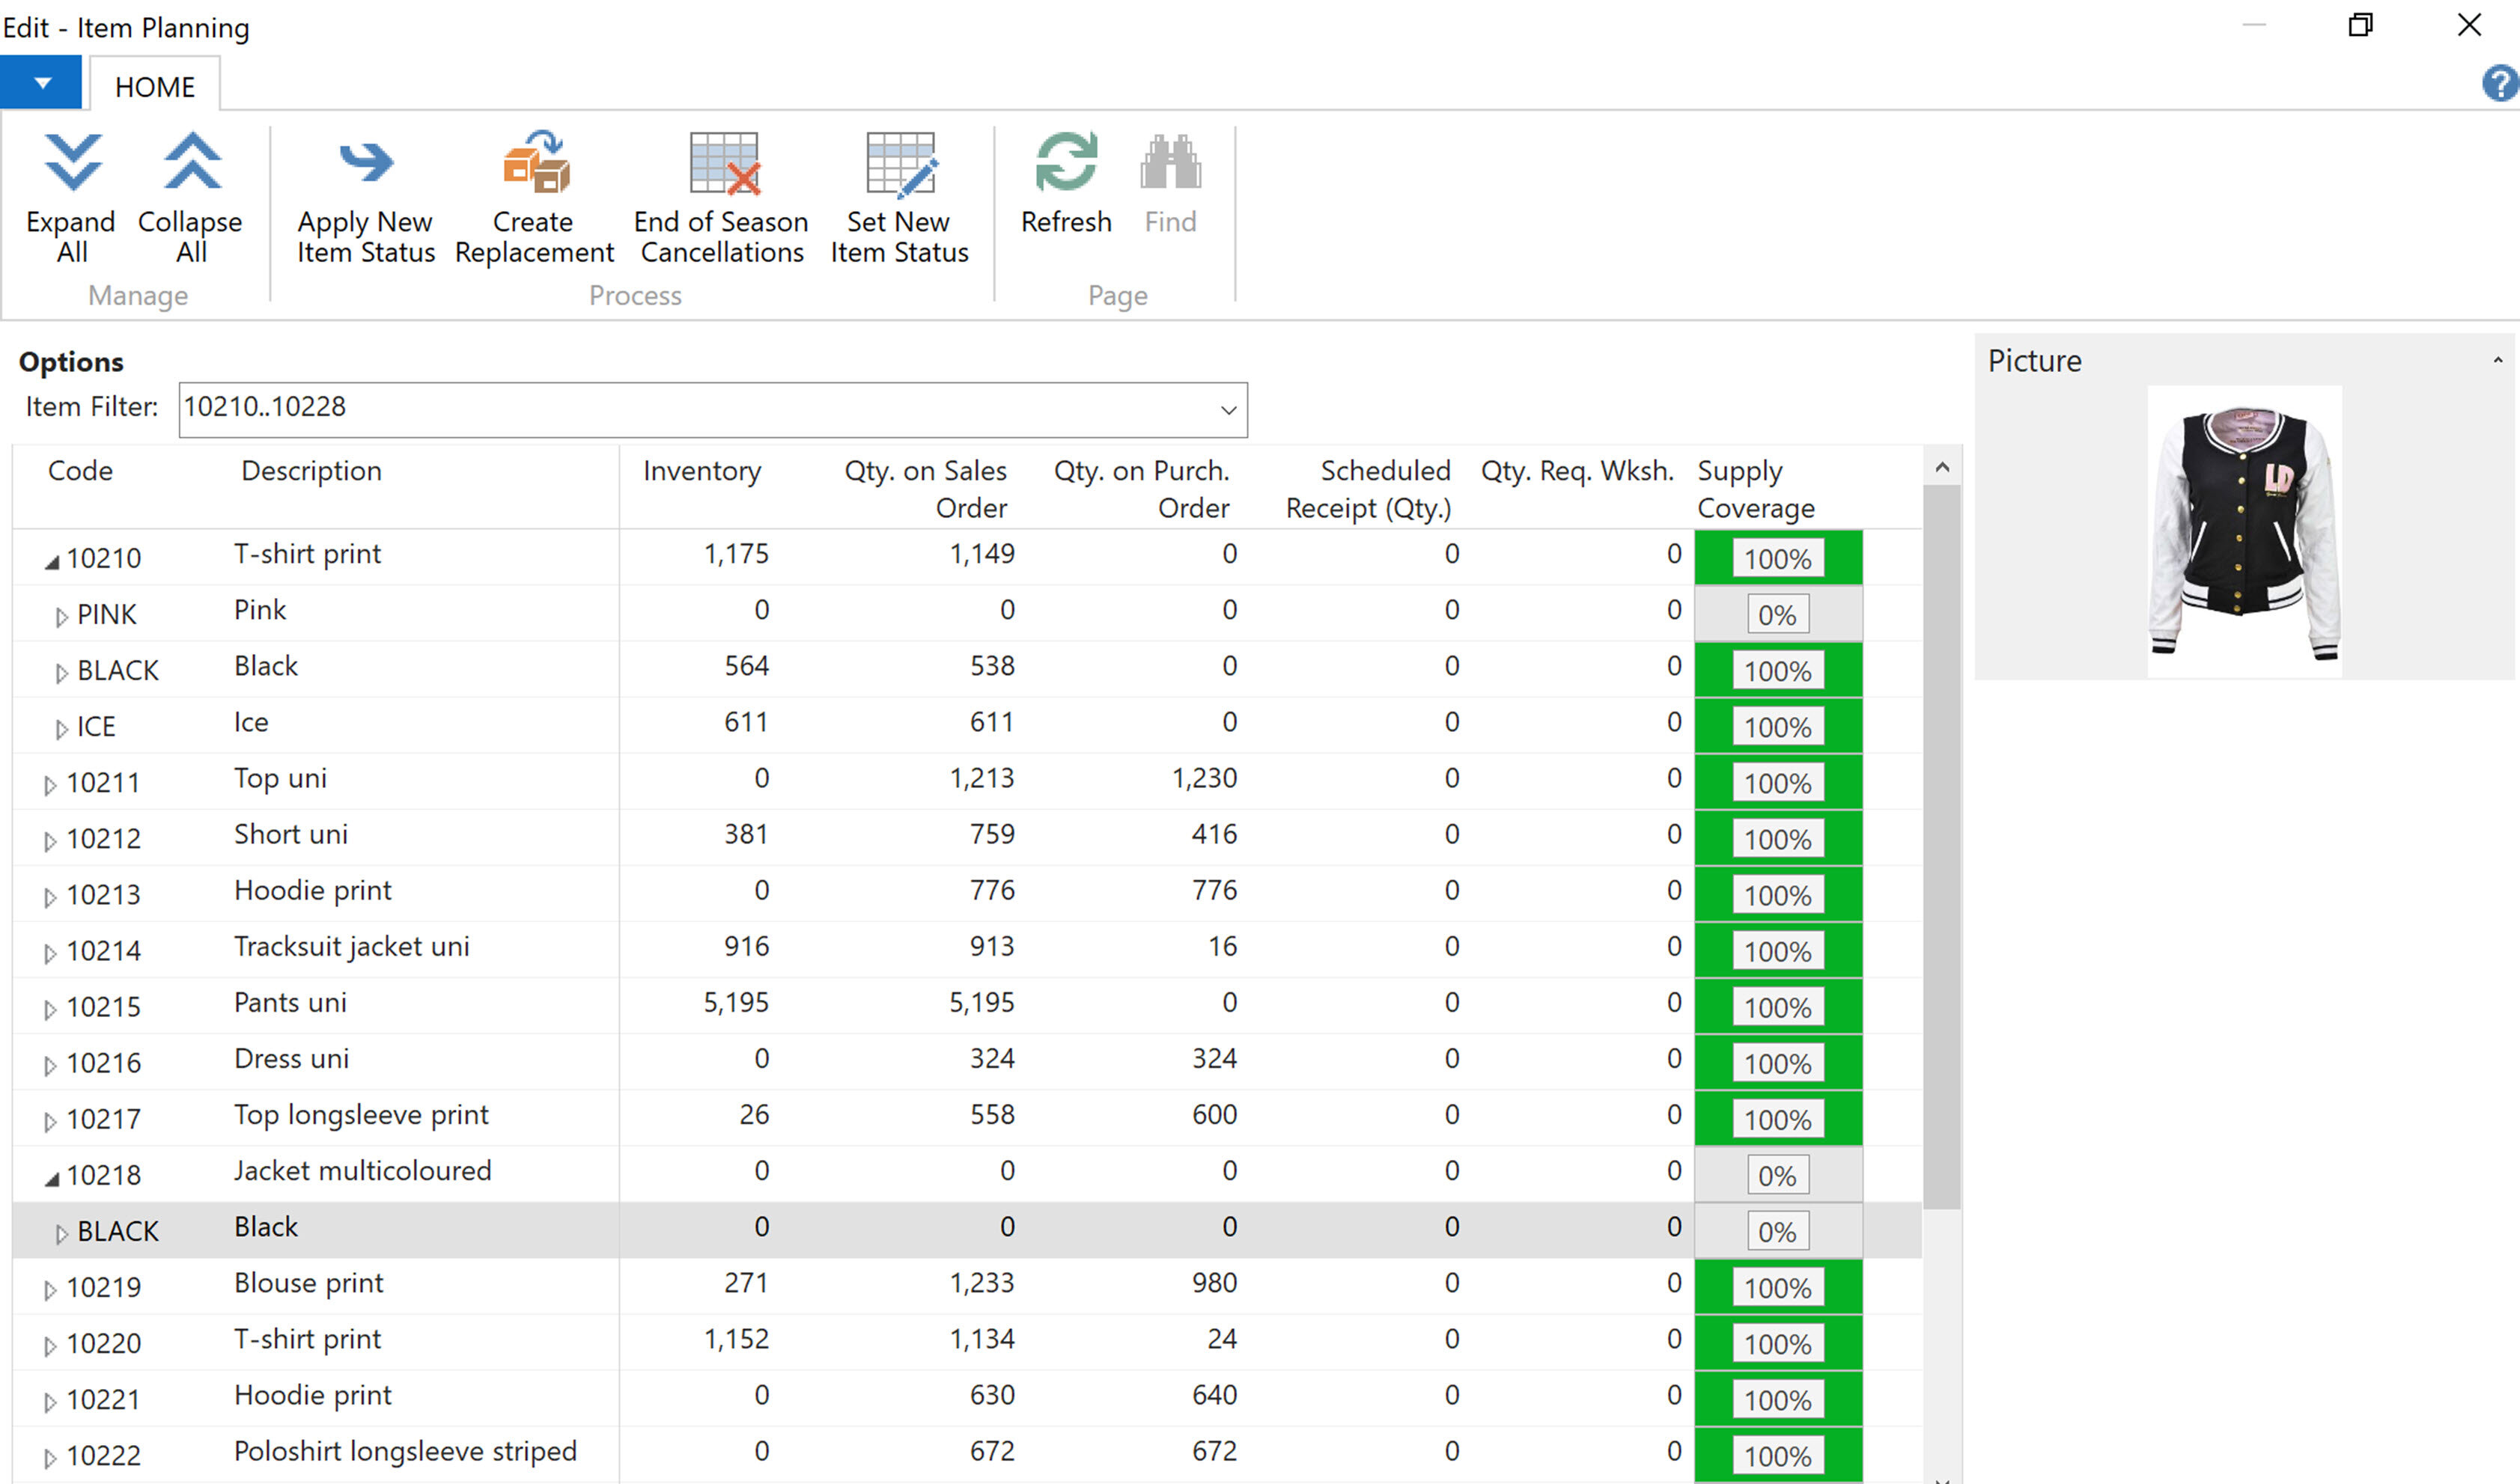2520x1484 pixels.
Task: Open the blue application menu dropdown
Action: tap(41, 83)
